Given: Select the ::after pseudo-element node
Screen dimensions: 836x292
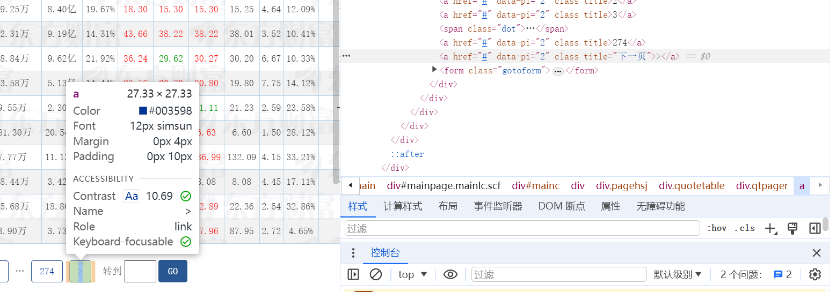Looking at the screenshot, I should 407,154.
